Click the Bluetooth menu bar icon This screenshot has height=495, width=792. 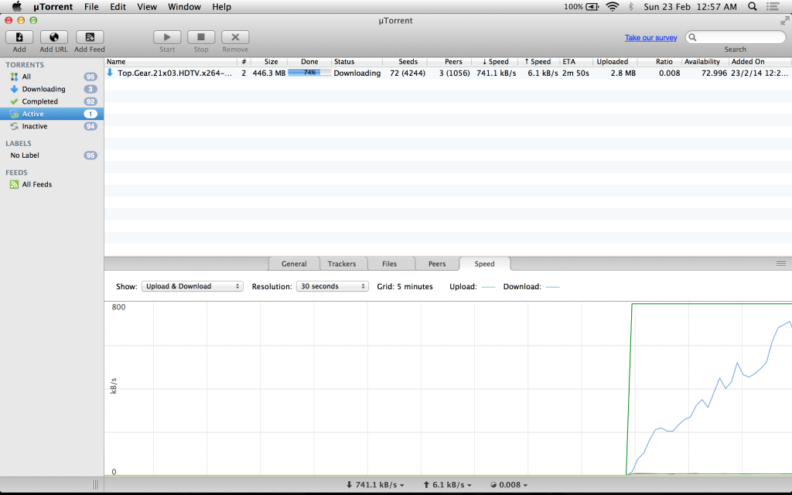[x=630, y=6]
